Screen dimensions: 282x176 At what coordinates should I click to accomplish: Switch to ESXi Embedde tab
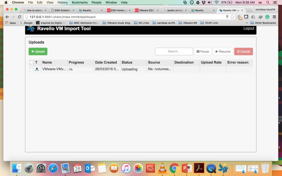(x=63, y=10)
